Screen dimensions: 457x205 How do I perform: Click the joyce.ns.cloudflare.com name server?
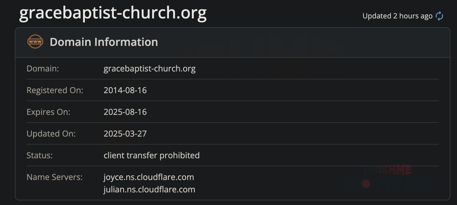(x=149, y=177)
